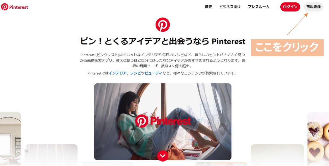This screenshot has width=329, height=166.
Task: Follow the ビューティ link
Action: tap(153, 73)
